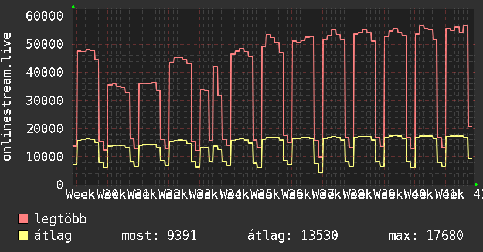Select the legtöbb legend label
The width and height of the screenshot is (483, 252).
click(x=60, y=219)
